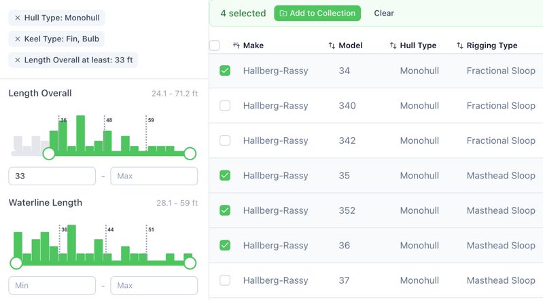Uncheck the Hallberg-Rassy 34 row
Screen dimensions: 543x300
point(225,71)
